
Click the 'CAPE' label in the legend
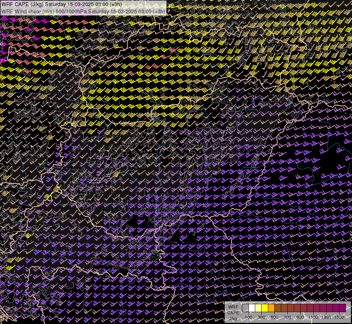point(233,313)
